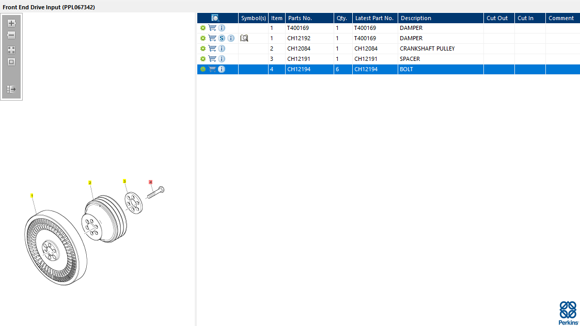This screenshot has height=326, width=580.
Task: Click quantity 6 in bolt row
Action: [x=337, y=69]
